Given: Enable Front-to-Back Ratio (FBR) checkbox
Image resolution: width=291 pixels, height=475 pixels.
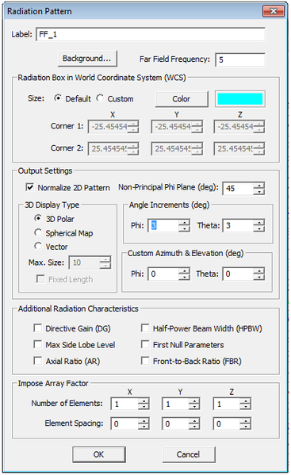Looking at the screenshot, I should click(145, 361).
